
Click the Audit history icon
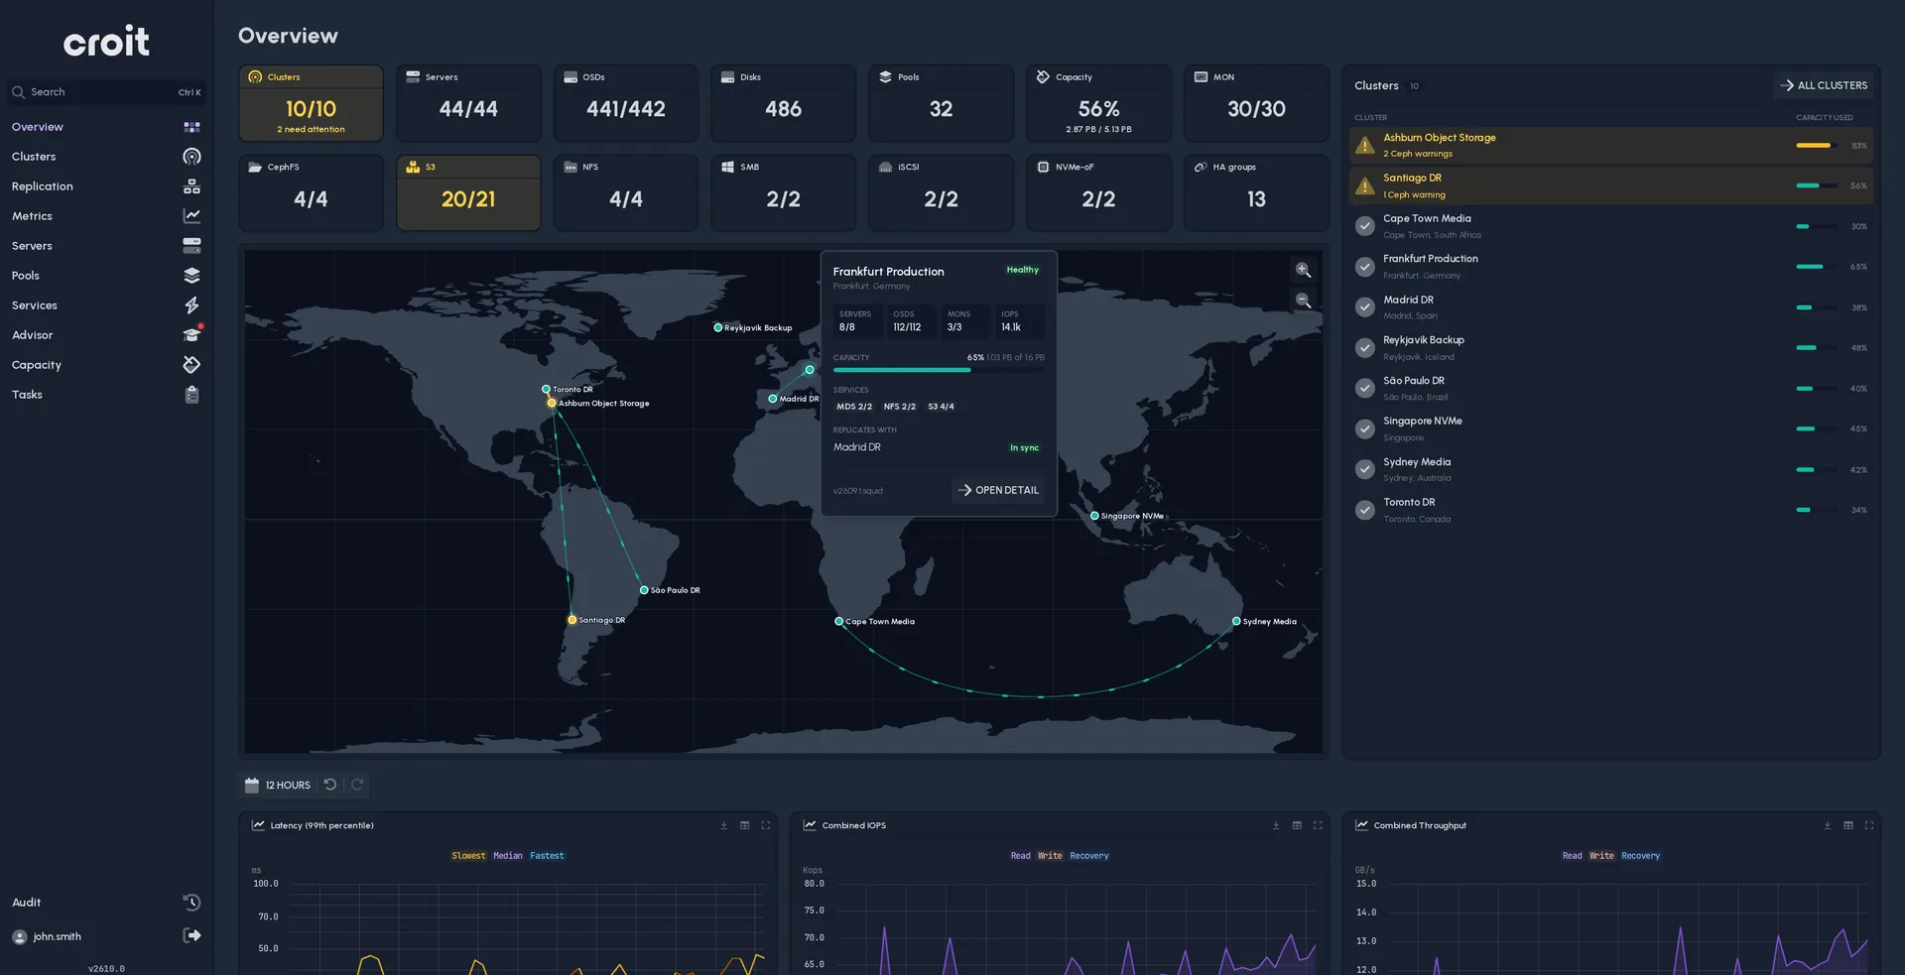pos(191,903)
